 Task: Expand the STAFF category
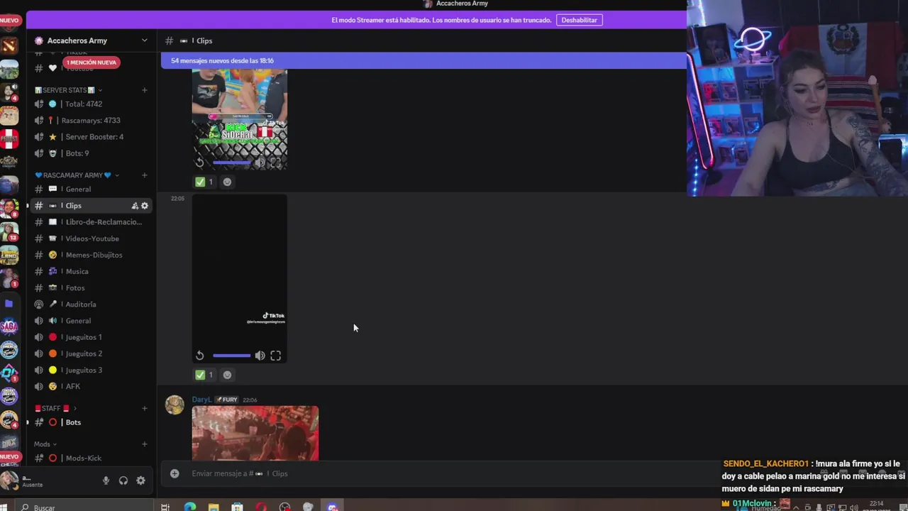(55, 408)
